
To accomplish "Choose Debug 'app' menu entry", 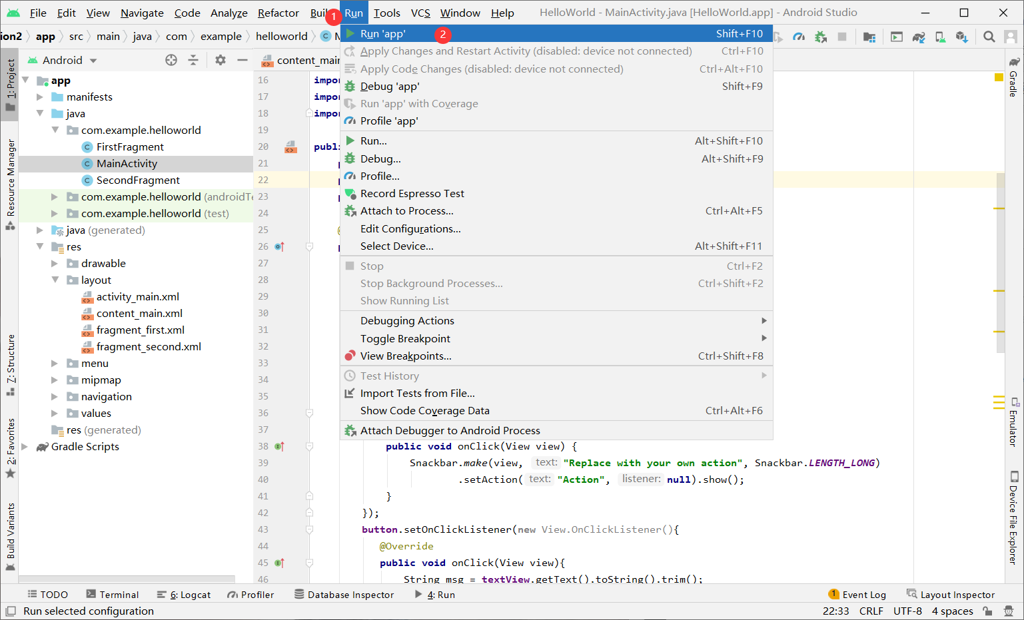I will [556, 86].
